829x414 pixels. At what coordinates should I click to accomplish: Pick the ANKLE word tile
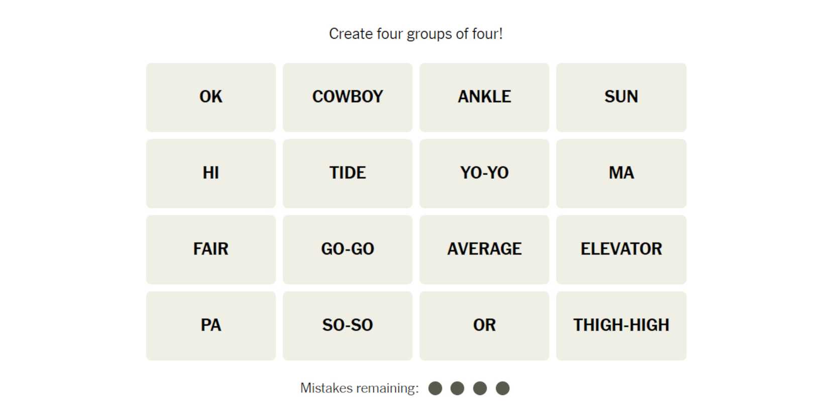tap(484, 97)
